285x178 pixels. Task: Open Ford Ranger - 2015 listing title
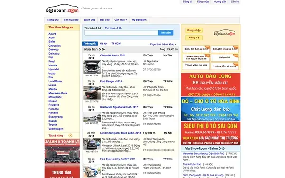[111, 81]
